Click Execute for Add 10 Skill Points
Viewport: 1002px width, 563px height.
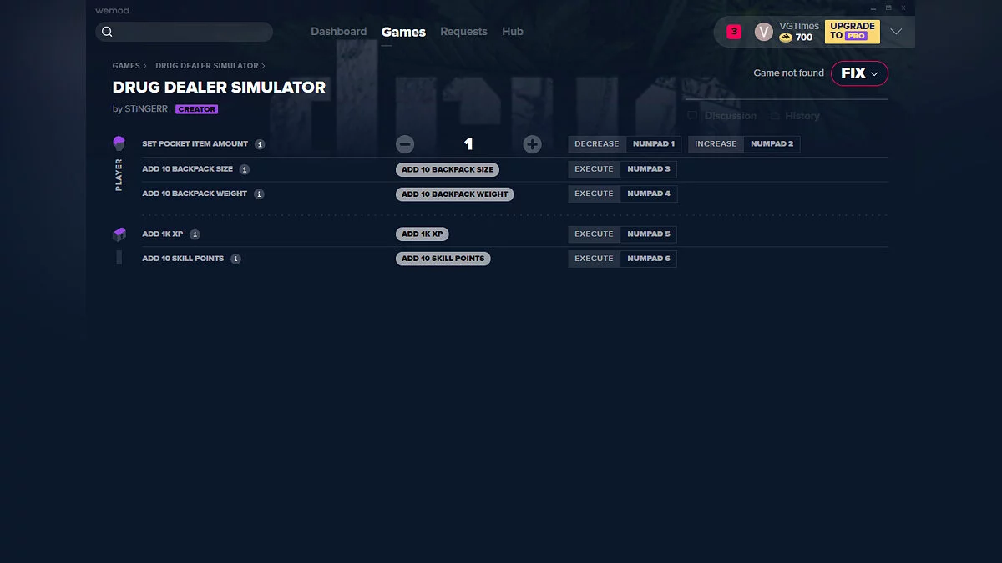coord(594,259)
